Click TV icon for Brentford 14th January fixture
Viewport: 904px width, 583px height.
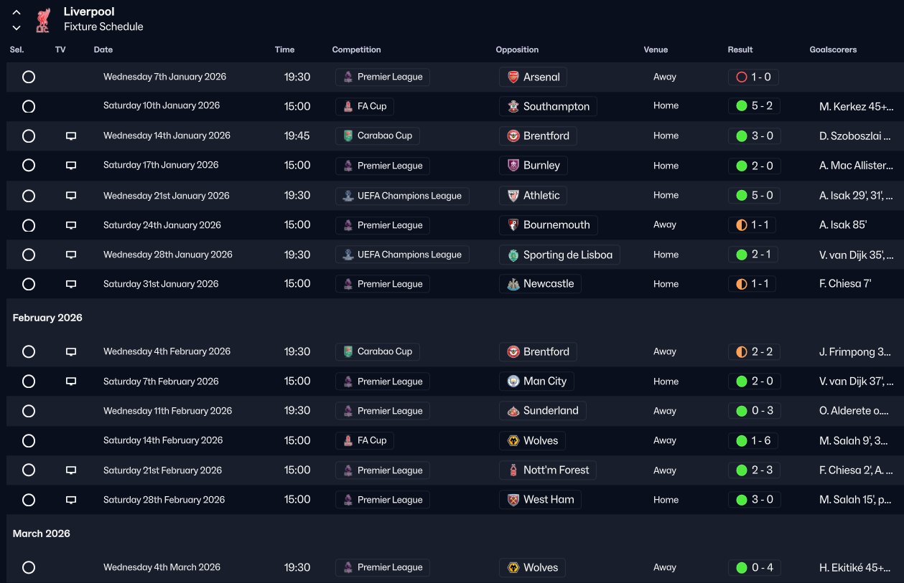(x=71, y=136)
